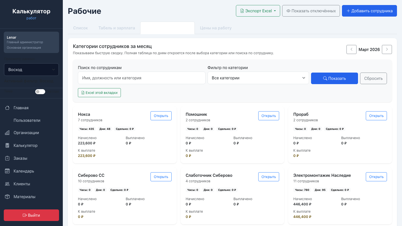Click the Организации building icon in sidebar
Screen dimensions: 402x226
(7, 133)
